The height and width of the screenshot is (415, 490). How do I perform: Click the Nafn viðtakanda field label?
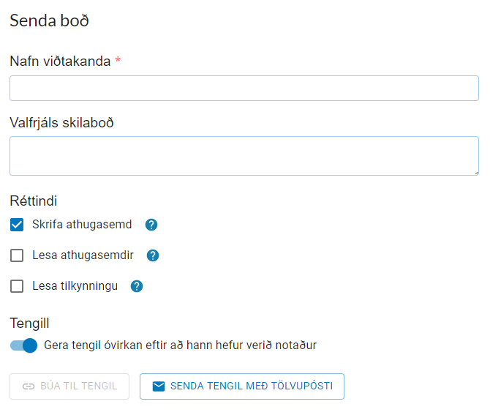pyautogui.click(x=60, y=61)
